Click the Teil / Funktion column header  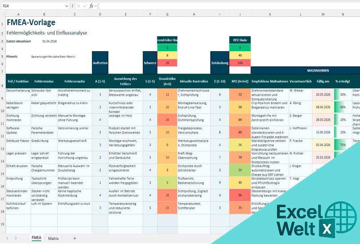[18, 81]
